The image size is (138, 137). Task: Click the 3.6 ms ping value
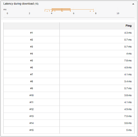pyautogui.click(x=128, y=123)
